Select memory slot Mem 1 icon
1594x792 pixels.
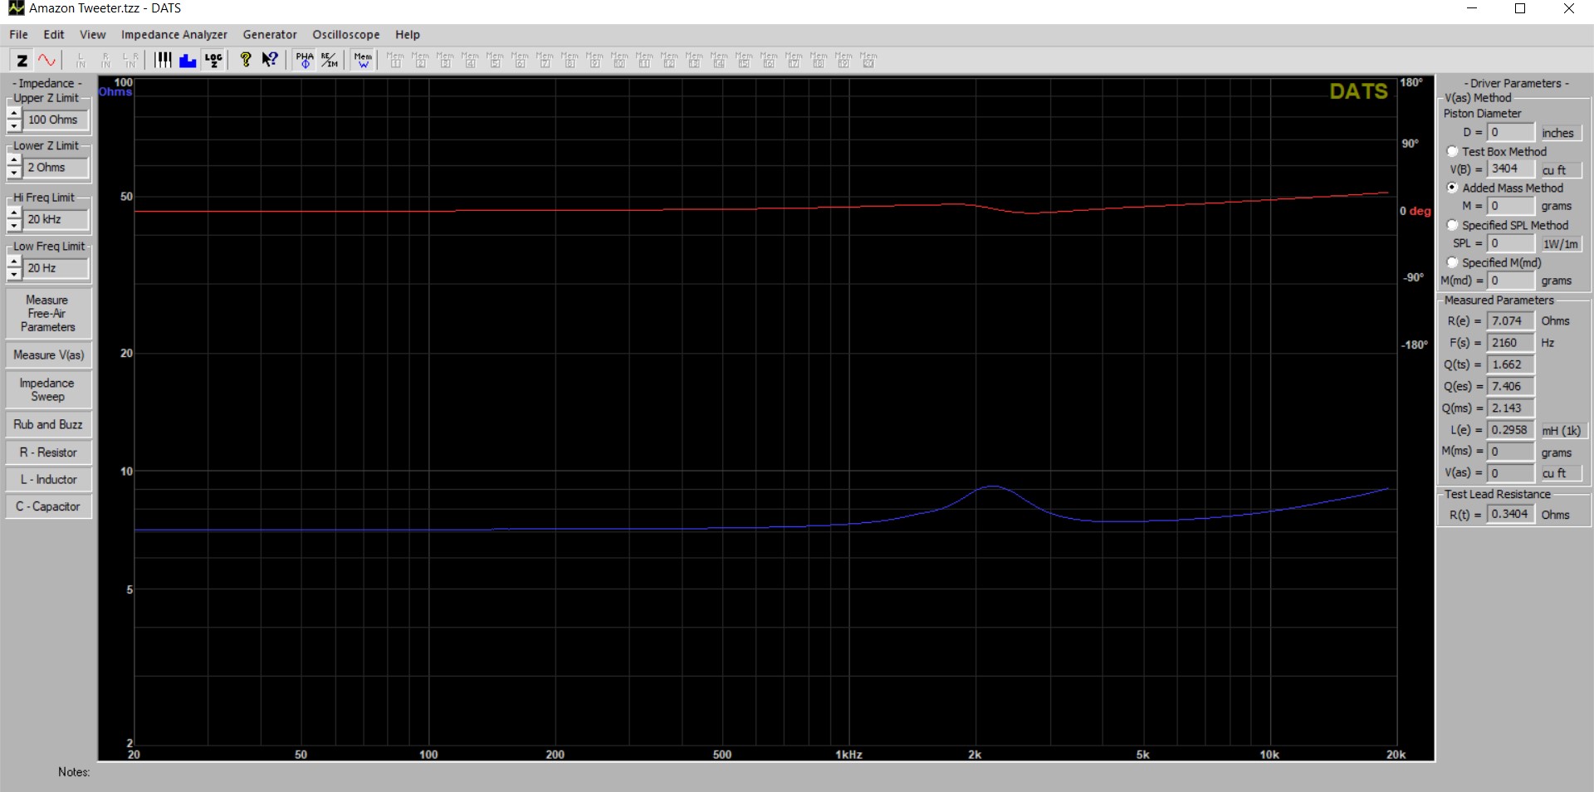395,60
